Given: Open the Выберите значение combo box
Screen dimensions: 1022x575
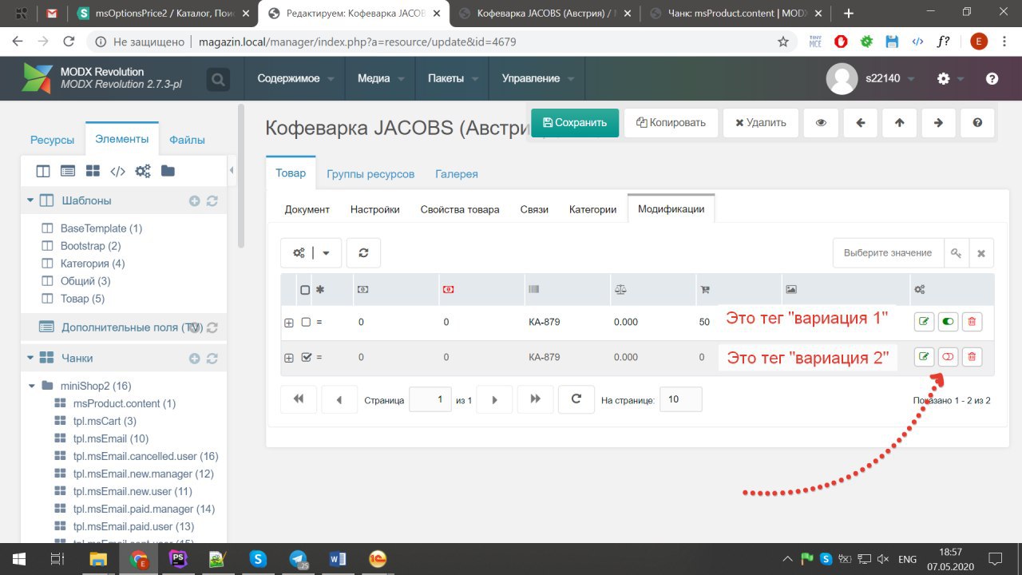Looking at the screenshot, I should [888, 253].
